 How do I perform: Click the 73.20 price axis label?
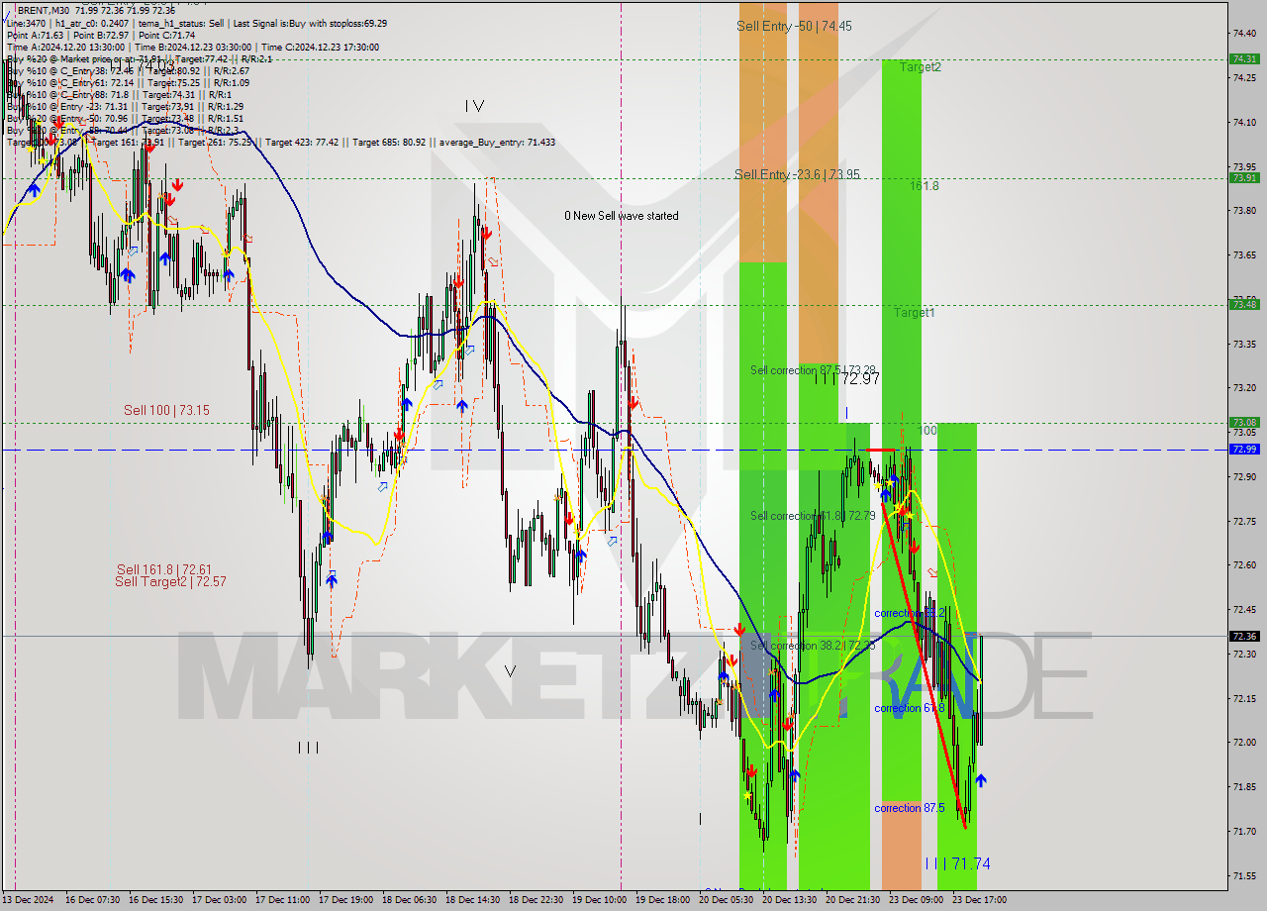point(1244,388)
